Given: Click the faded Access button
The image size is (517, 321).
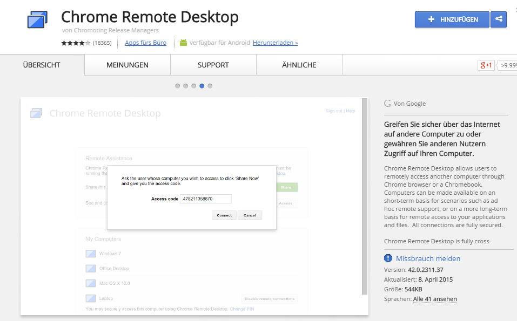Looking at the screenshot, I should pos(286,203).
